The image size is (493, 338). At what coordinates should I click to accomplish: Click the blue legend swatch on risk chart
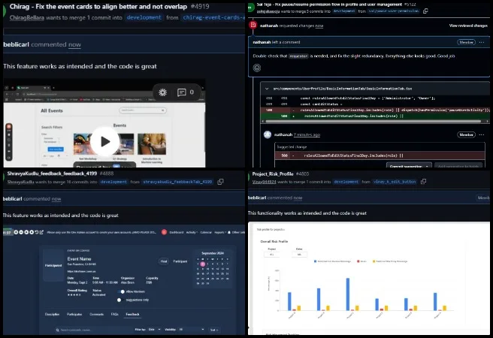tap(316, 261)
